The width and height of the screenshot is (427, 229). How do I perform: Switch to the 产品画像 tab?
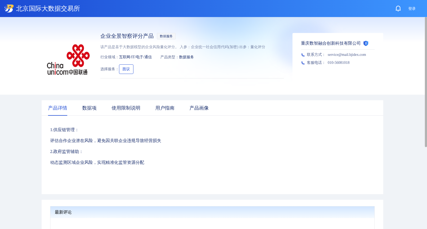(199, 108)
